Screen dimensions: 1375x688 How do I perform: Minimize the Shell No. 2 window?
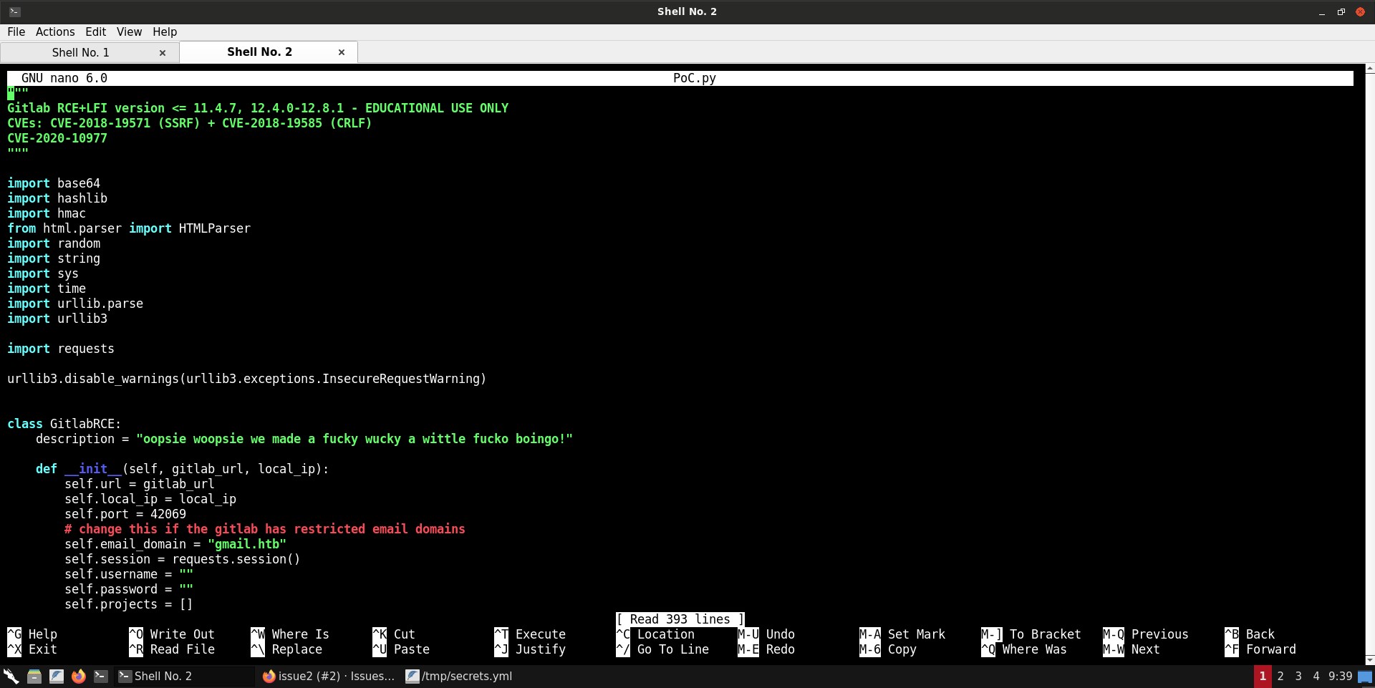1322,12
